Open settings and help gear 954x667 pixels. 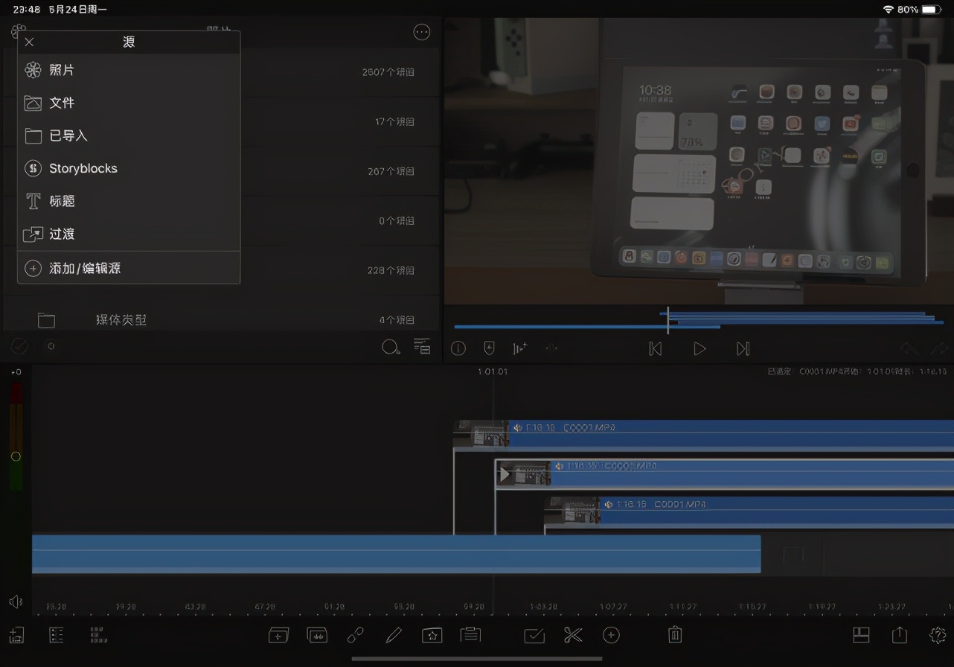pyautogui.click(x=938, y=635)
